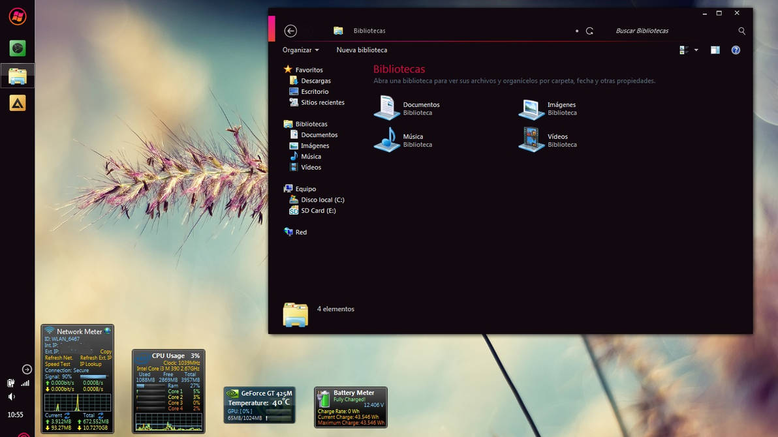The height and width of the screenshot is (437, 778).
Task: Select Vídeos in navigation tree
Action: (x=311, y=168)
